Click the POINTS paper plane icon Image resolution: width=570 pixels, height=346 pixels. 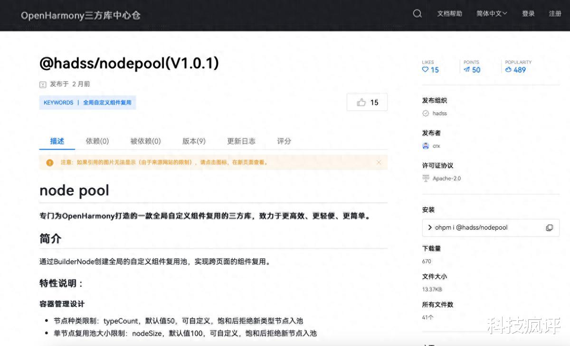tap(466, 69)
